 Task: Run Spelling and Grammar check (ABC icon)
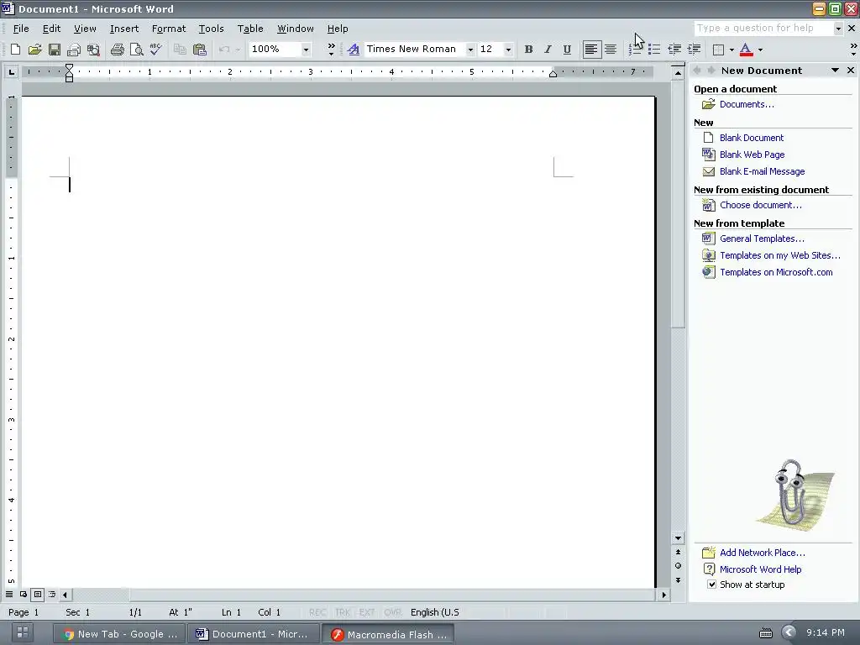point(155,50)
